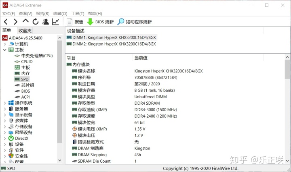Click the details pane scroll-up arrow
291x172 pixels.
[287, 57]
